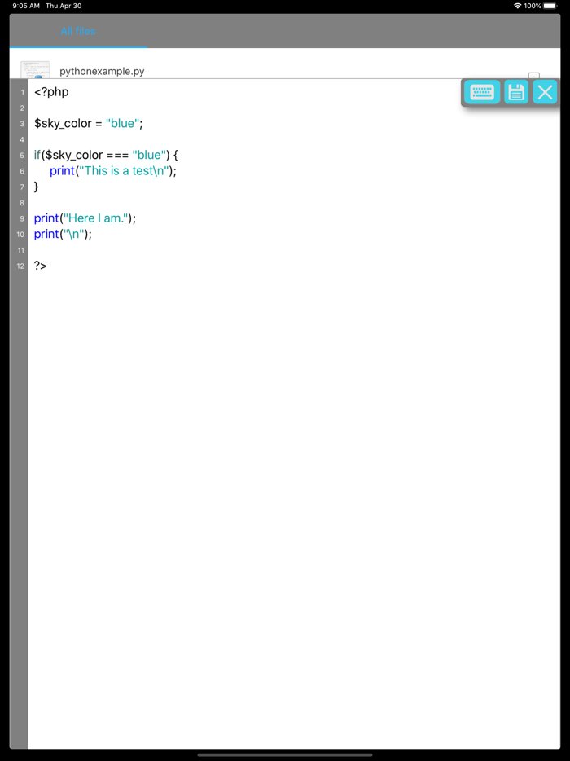Check the Wi-Fi status icon
Viewport: 570px width, 761px height.
pyautogui.click(x=518, y=6)
